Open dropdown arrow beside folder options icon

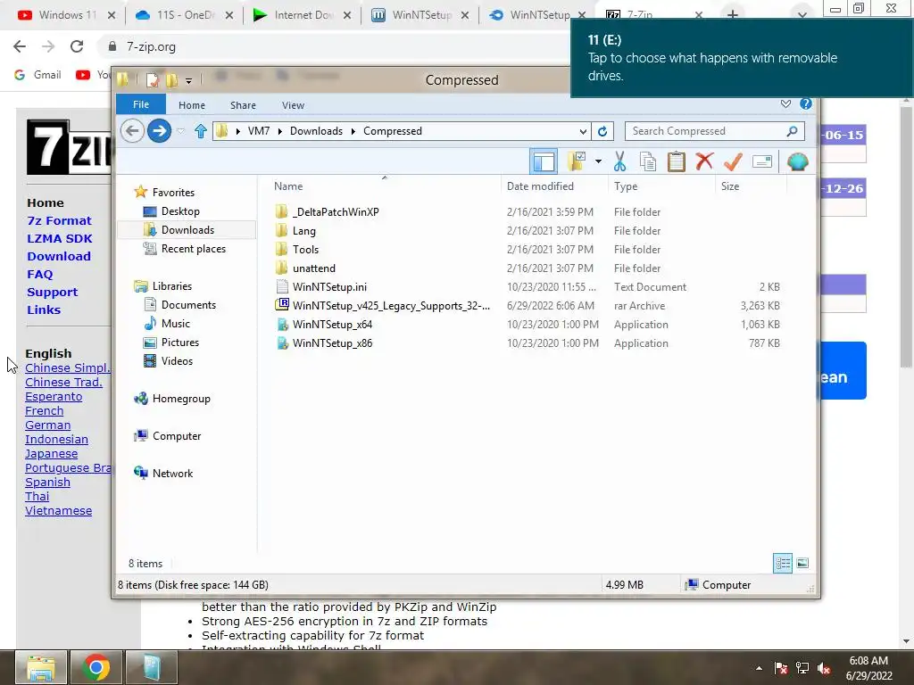(x=598, y=161)
